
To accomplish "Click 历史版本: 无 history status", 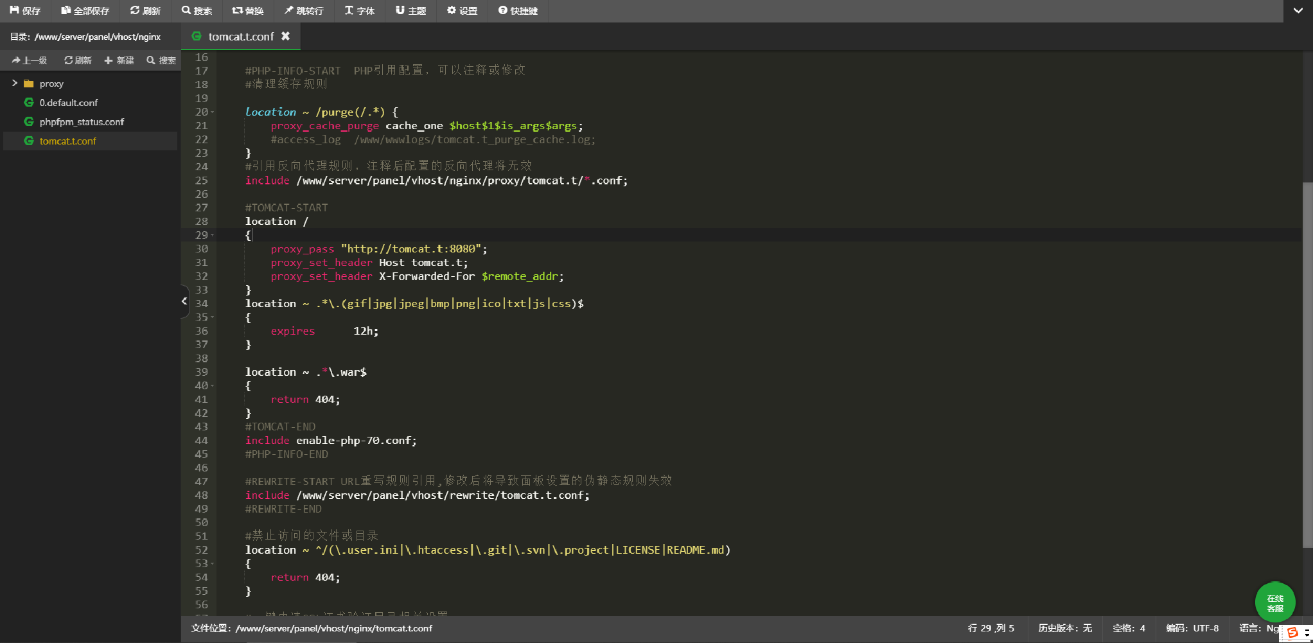I will 1065,628.
